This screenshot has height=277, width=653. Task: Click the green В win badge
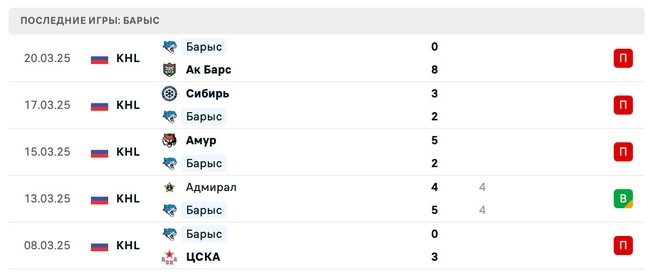tap(623, 199)
